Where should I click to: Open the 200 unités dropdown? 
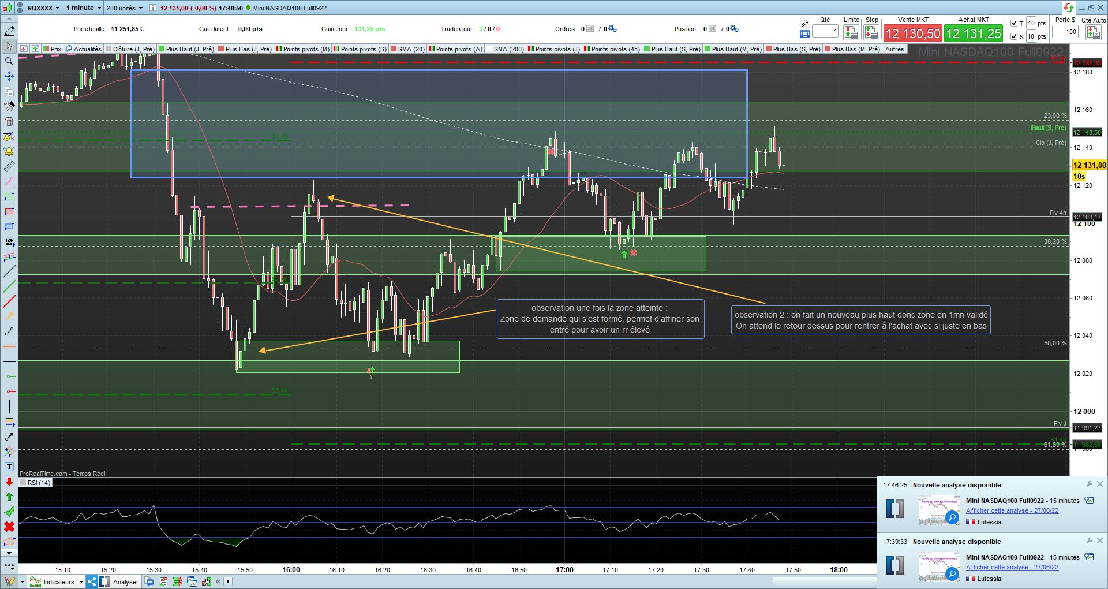point(124,8)
